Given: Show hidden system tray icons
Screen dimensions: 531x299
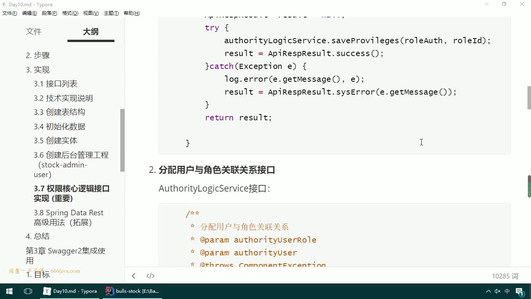Looking at the screenshot, I should 488,291.
